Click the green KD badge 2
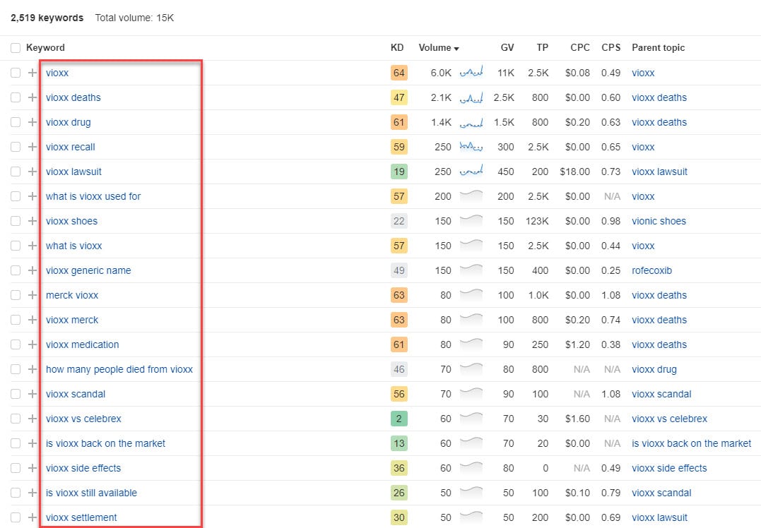This screenshot has height=528, width=761. 399,419
